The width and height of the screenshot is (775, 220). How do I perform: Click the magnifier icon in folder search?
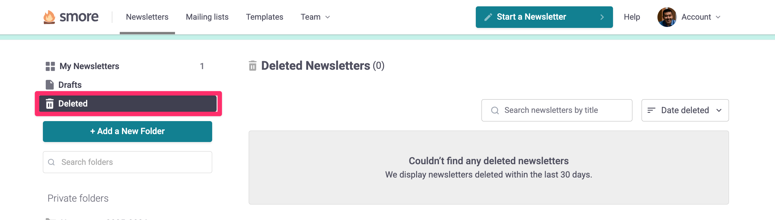pos(51,162)
